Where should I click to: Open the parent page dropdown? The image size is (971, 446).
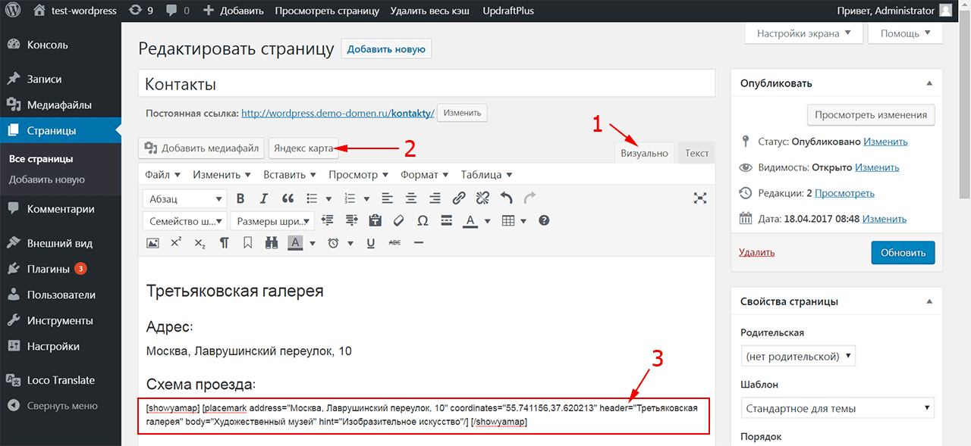798,356
